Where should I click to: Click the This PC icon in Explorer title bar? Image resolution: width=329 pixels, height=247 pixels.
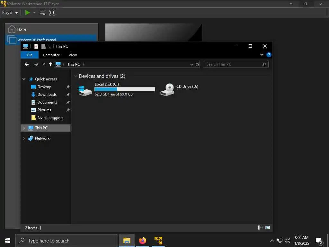[x=26, y=46]
